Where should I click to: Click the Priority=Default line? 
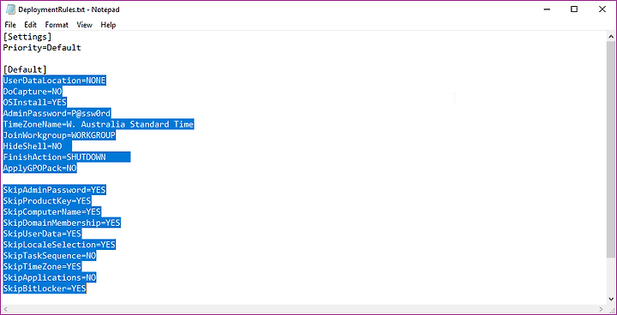[x=42, y=48]
